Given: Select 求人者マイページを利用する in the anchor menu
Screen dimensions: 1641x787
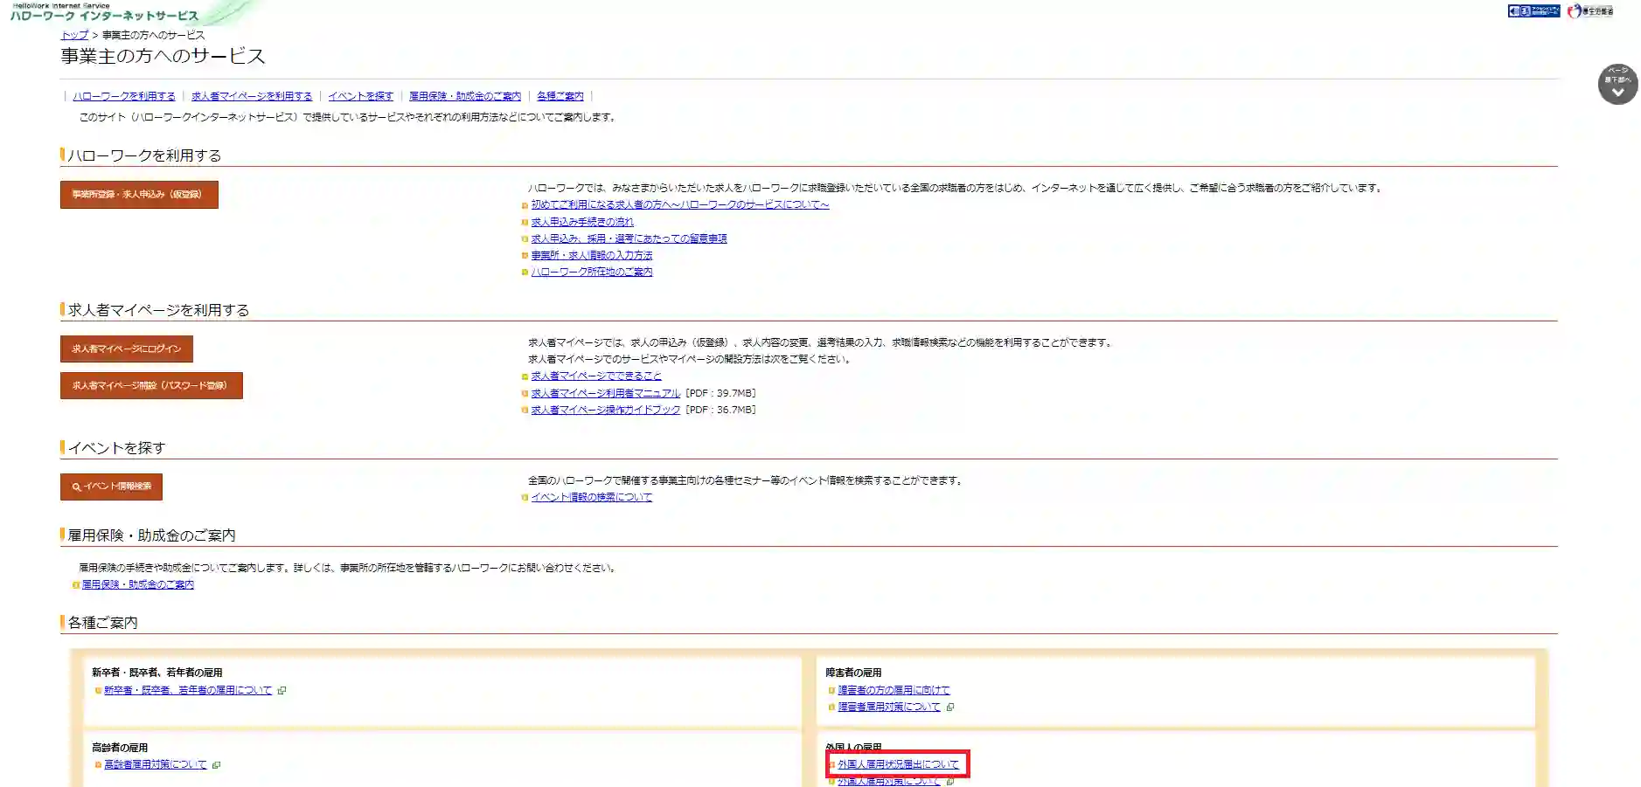Looking at the screenshot, I should 252,96.
